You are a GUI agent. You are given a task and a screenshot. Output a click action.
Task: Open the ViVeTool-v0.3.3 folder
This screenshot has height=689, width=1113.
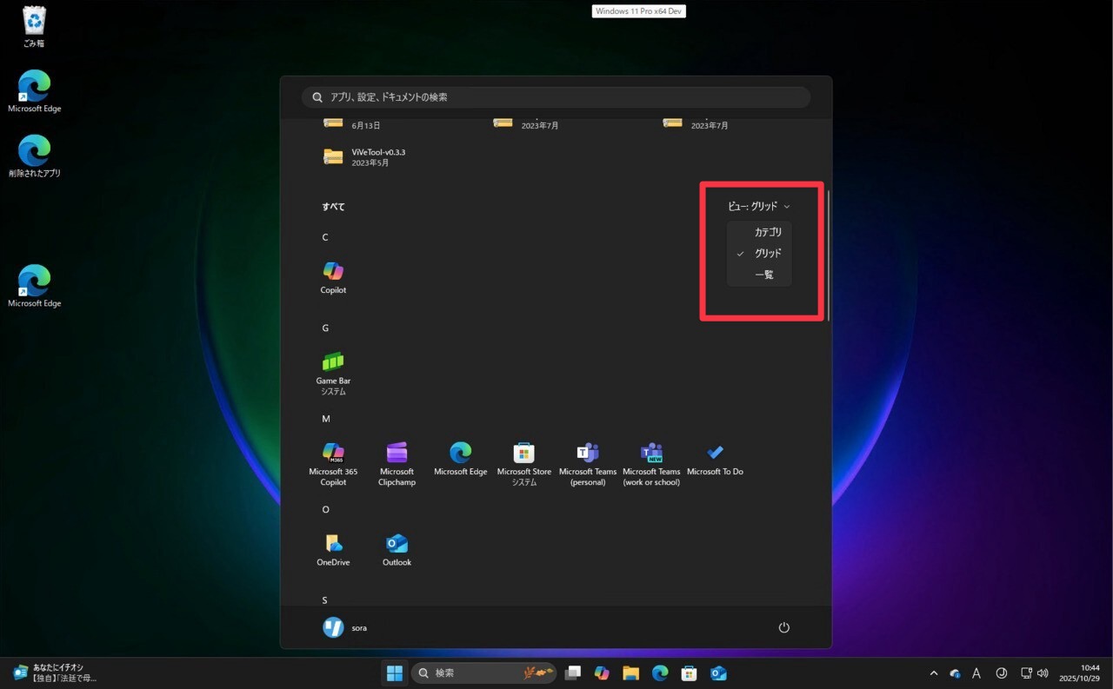pos(365,156)
